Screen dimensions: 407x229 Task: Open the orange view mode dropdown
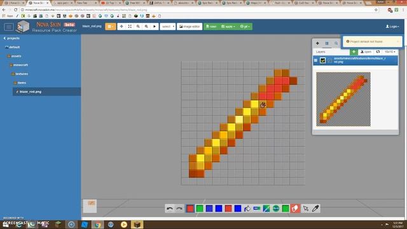111,27
